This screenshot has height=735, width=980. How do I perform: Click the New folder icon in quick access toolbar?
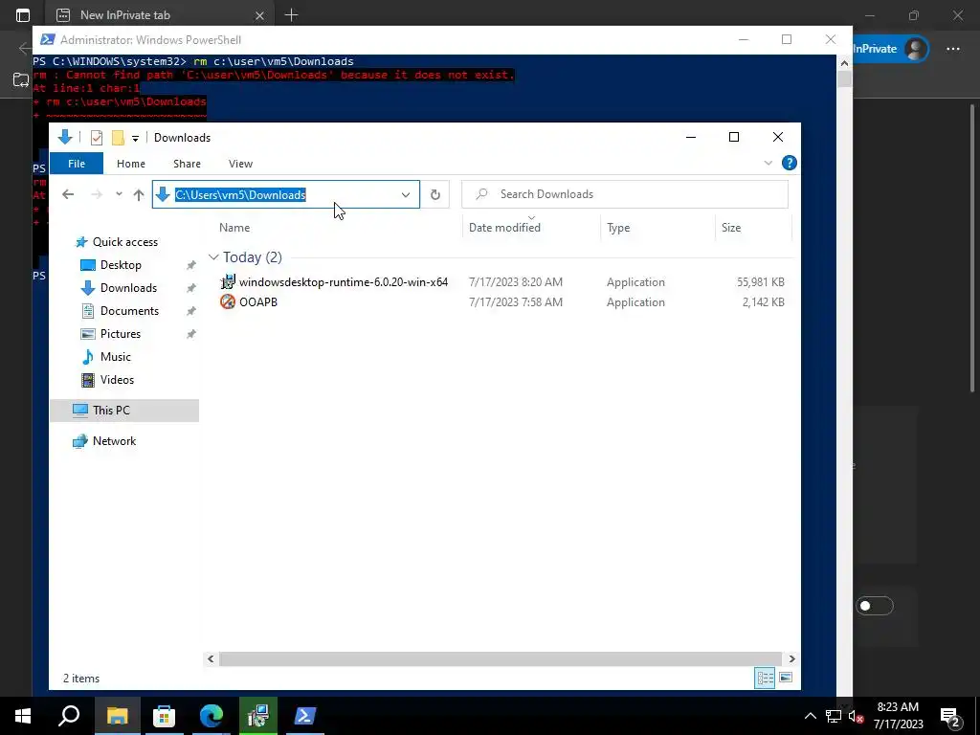coord(118,138)
